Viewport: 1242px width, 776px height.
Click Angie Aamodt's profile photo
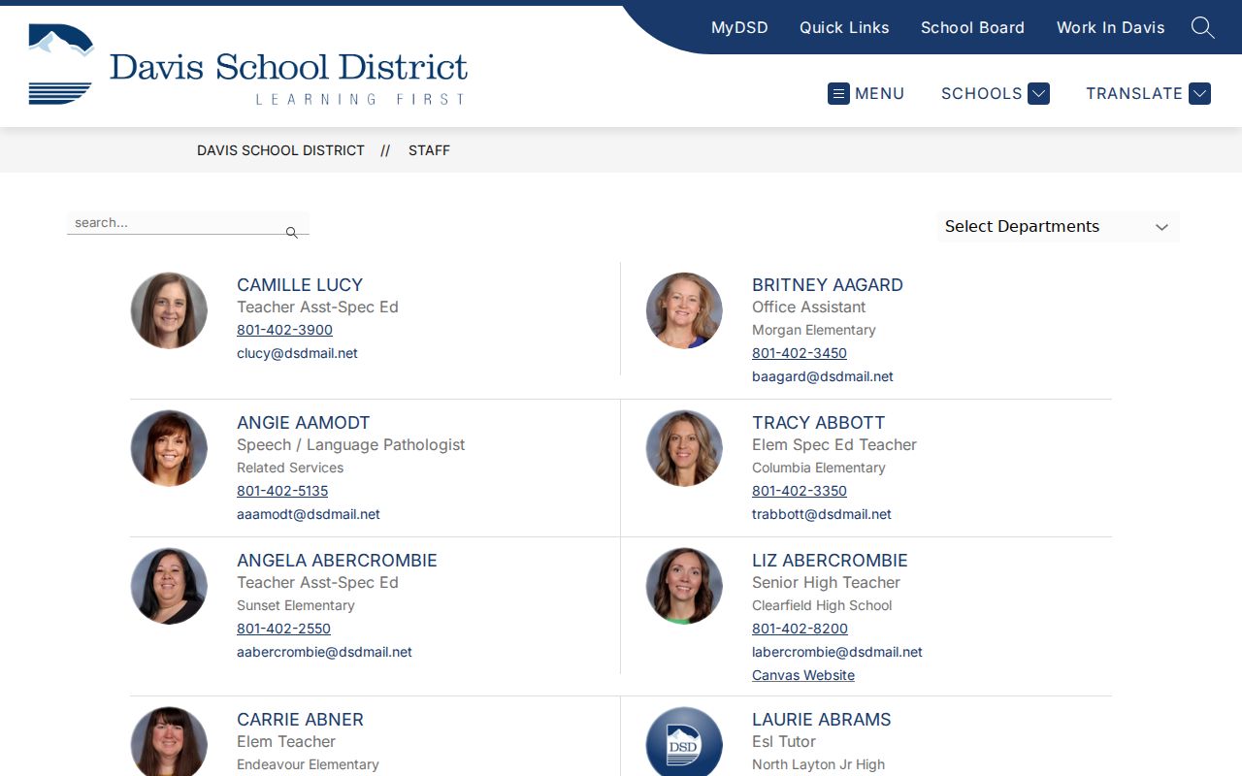click(169, 448)
